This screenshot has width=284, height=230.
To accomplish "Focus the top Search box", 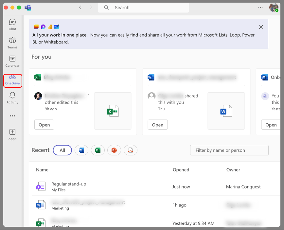I will pyautogui.click(x=143, y=8).
